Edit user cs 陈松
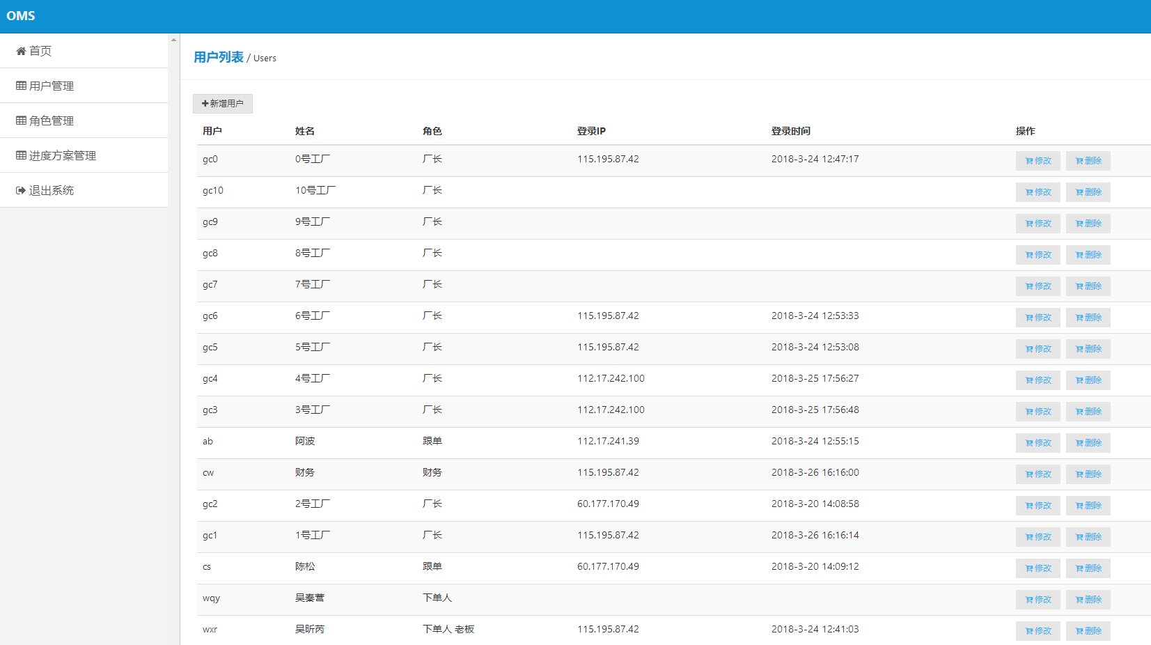Screen dimensions: 1151x645 1038,568
